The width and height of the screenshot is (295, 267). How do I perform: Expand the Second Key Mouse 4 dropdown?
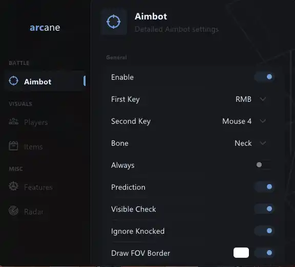click(x=244, y=121)
